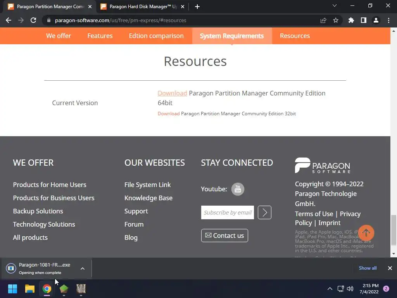Image resolution: width=397 pixels, height=298 pixels.
Task: Click the page vertical scrollbar thumb
Action: pyautogui.click(x=394, y=230)
